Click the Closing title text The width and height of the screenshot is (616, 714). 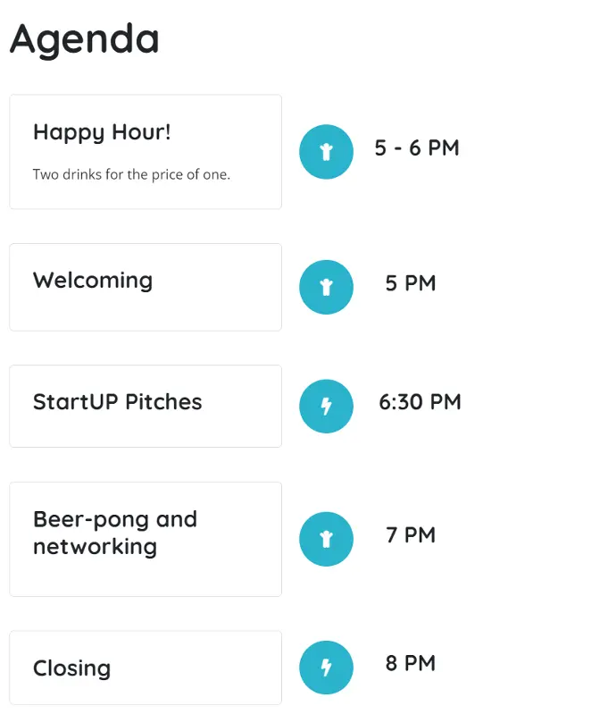[x=72, y=668]
